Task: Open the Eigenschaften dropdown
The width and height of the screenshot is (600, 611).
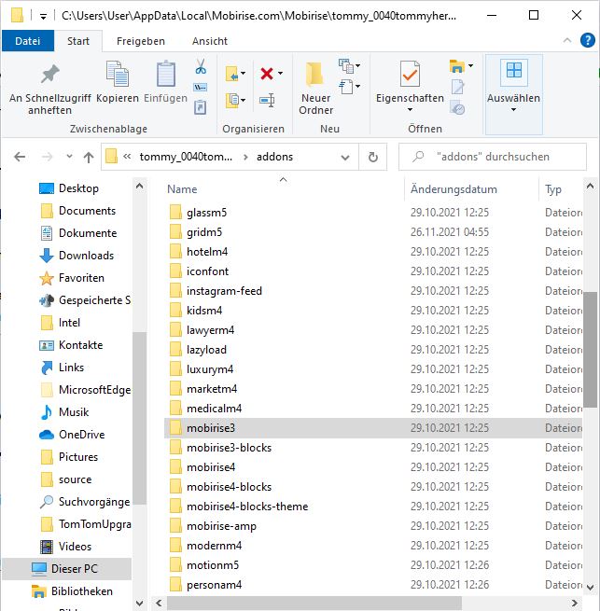Action: click(x=410, y=110)
